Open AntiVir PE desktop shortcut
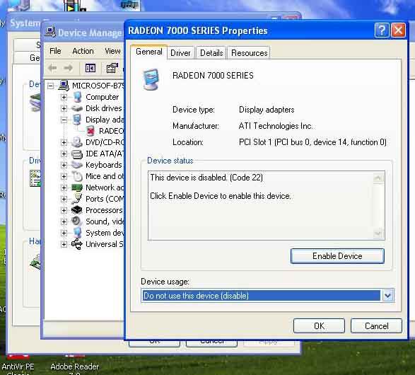 coord(18,367)
